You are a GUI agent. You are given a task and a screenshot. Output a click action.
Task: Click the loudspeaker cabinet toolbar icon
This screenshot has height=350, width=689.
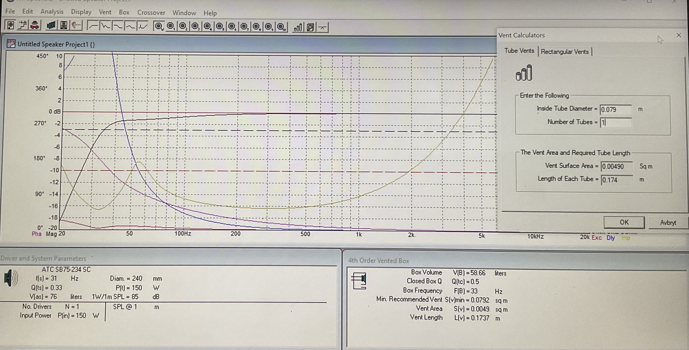coord(64,25)
